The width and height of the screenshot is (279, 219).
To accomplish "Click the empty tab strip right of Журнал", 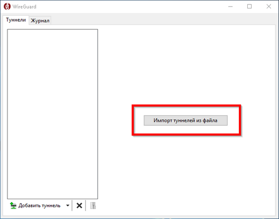I will (163, 20).
